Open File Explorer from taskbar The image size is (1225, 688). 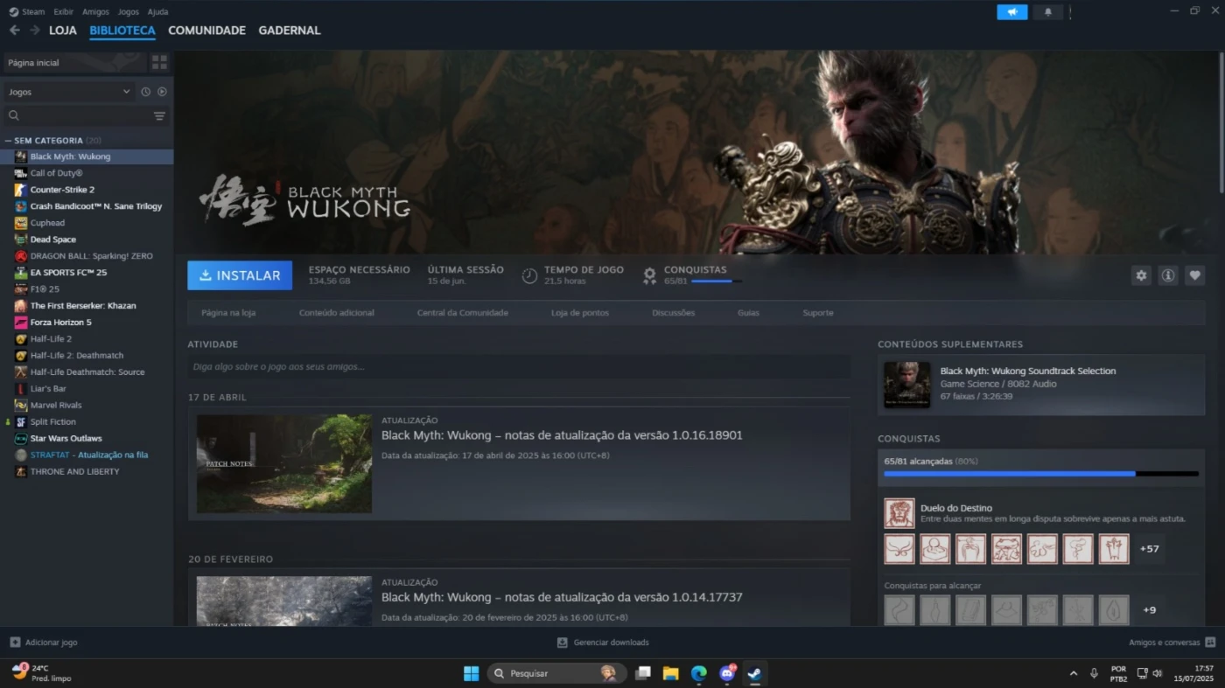(x=671, y=673)
